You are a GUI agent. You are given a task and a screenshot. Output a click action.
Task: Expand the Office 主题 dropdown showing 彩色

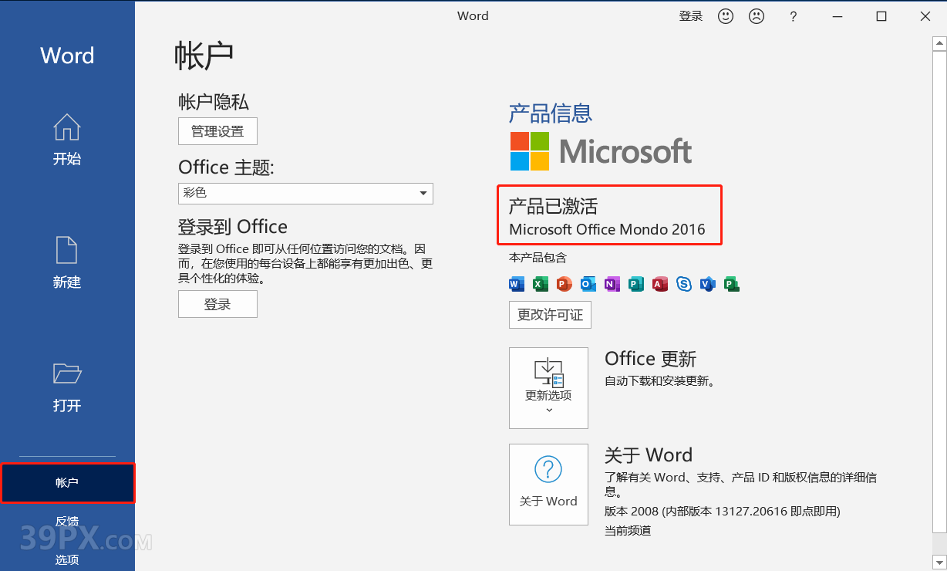[x=305, y=193]
